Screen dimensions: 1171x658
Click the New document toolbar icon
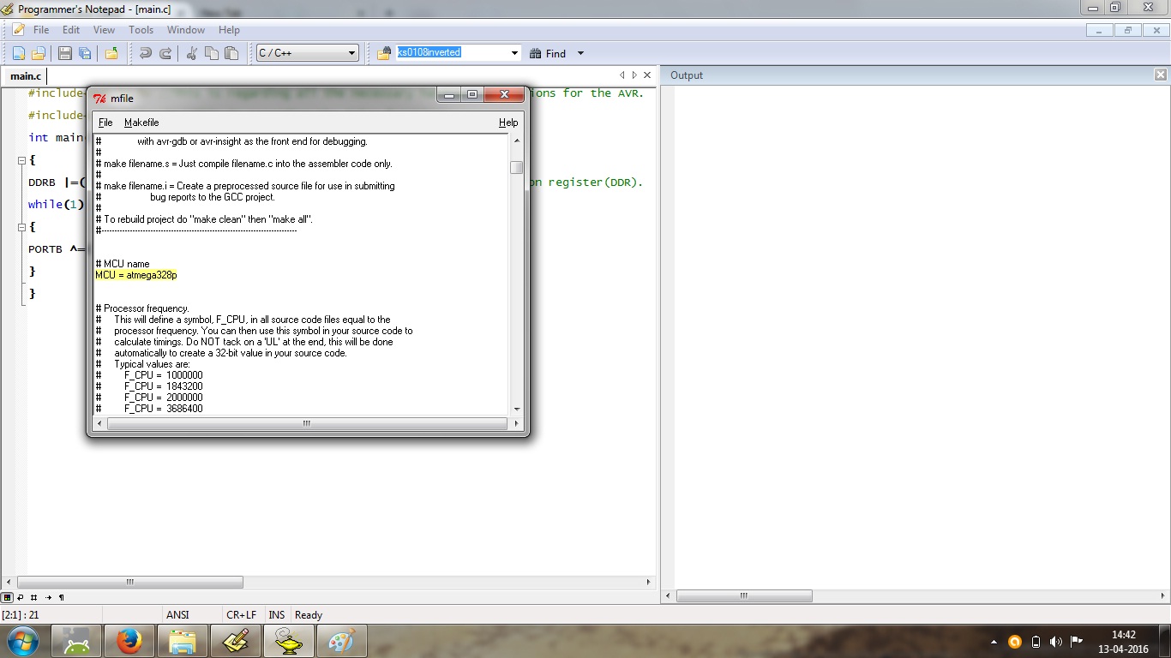coord(18,53)
